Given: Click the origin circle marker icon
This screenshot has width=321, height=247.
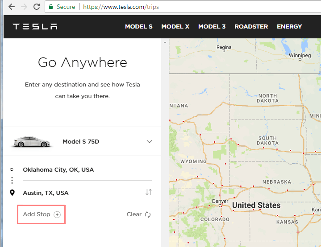Looking at the screenshot, I should tap(12, 169).
